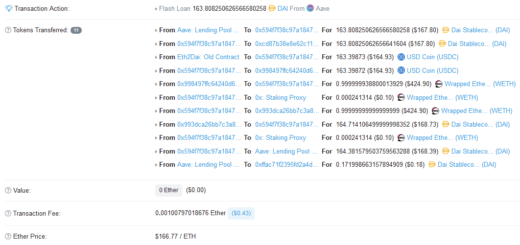Click the Transaction Action lightbulb icon
Image resolution: width=520 pixels, height=245 pixels.
[x=8, y=9]
